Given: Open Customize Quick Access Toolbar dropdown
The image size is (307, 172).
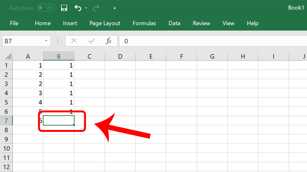Looking at the screenshot, I should pyautogui.click(x=114, y=8).
